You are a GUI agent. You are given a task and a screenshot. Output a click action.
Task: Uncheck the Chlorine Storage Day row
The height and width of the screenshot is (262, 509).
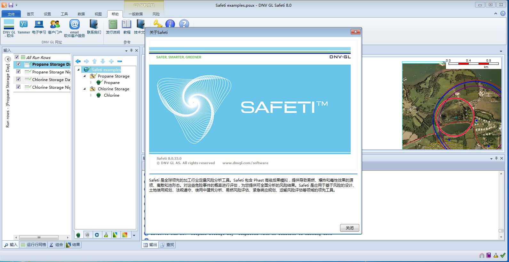(19, 79)
